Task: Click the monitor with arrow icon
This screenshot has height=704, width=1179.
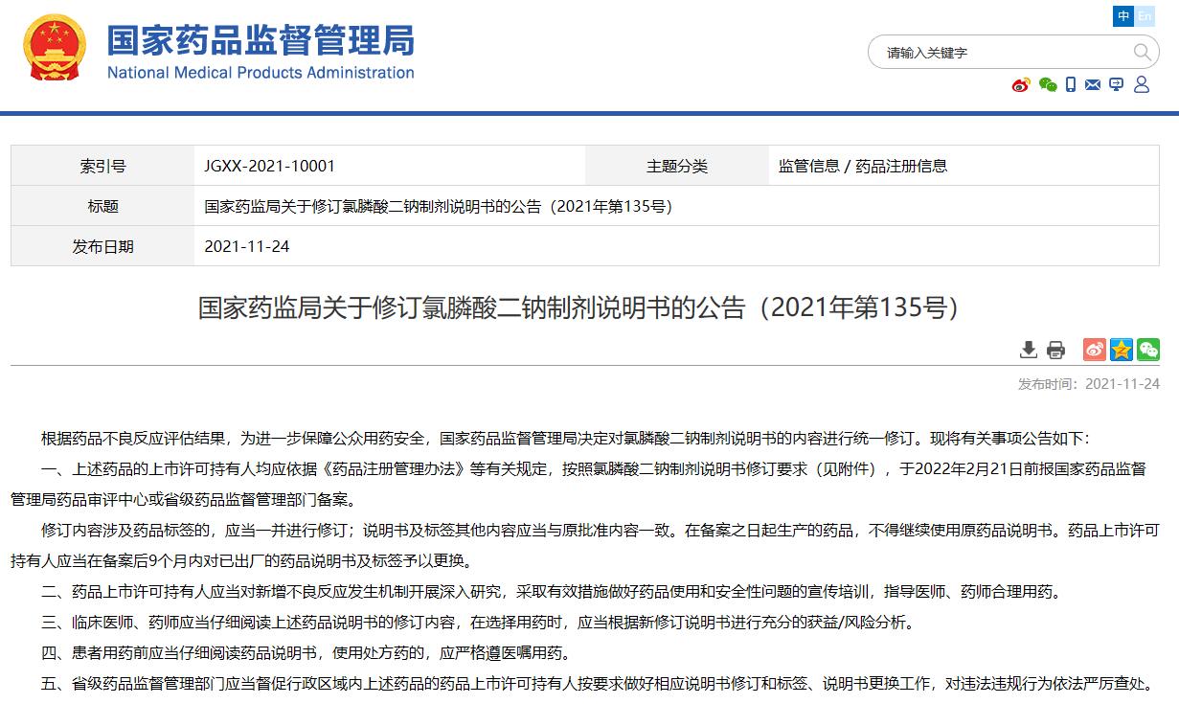Action: point(1117,85)
